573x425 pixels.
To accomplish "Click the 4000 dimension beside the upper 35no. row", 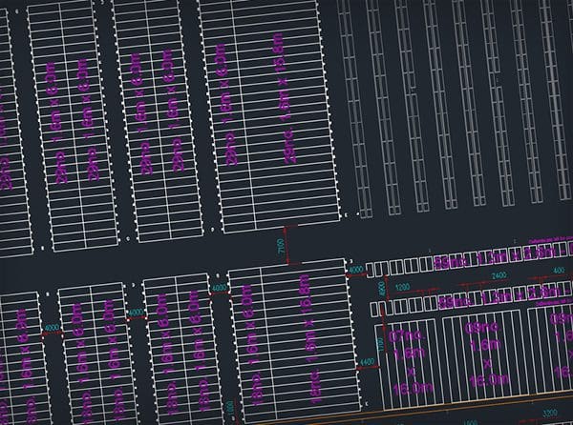I will click(356, 270).
